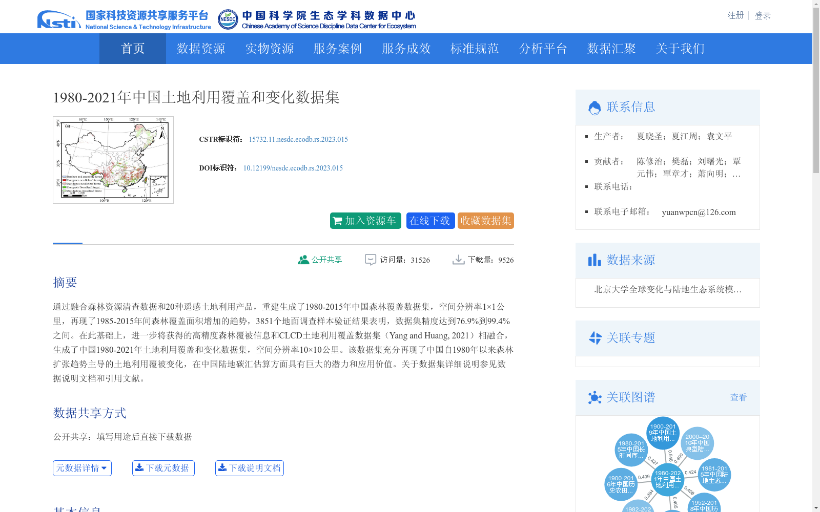820x512 pixels.
Task: Click the NSTI platform logo
Action: pos(124,19)
